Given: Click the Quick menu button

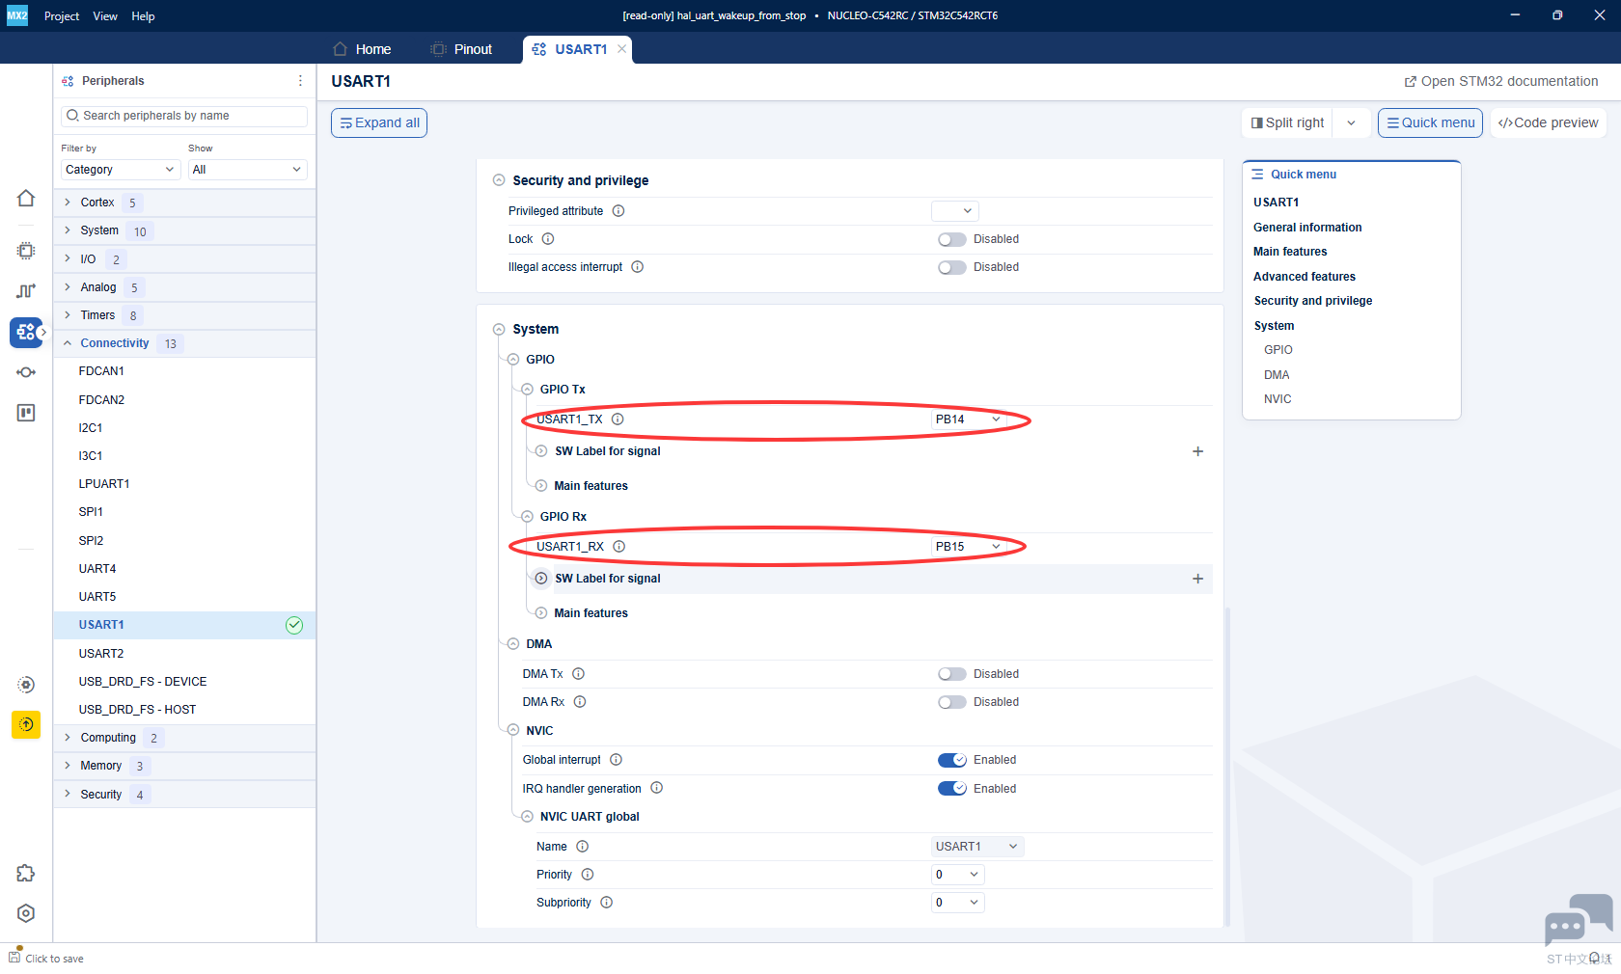Looking at the screenshot, I should point(1430,123).
